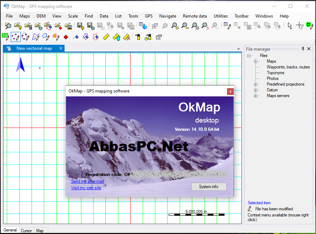Select the ruler with cyan area tool

coord(117,37)
